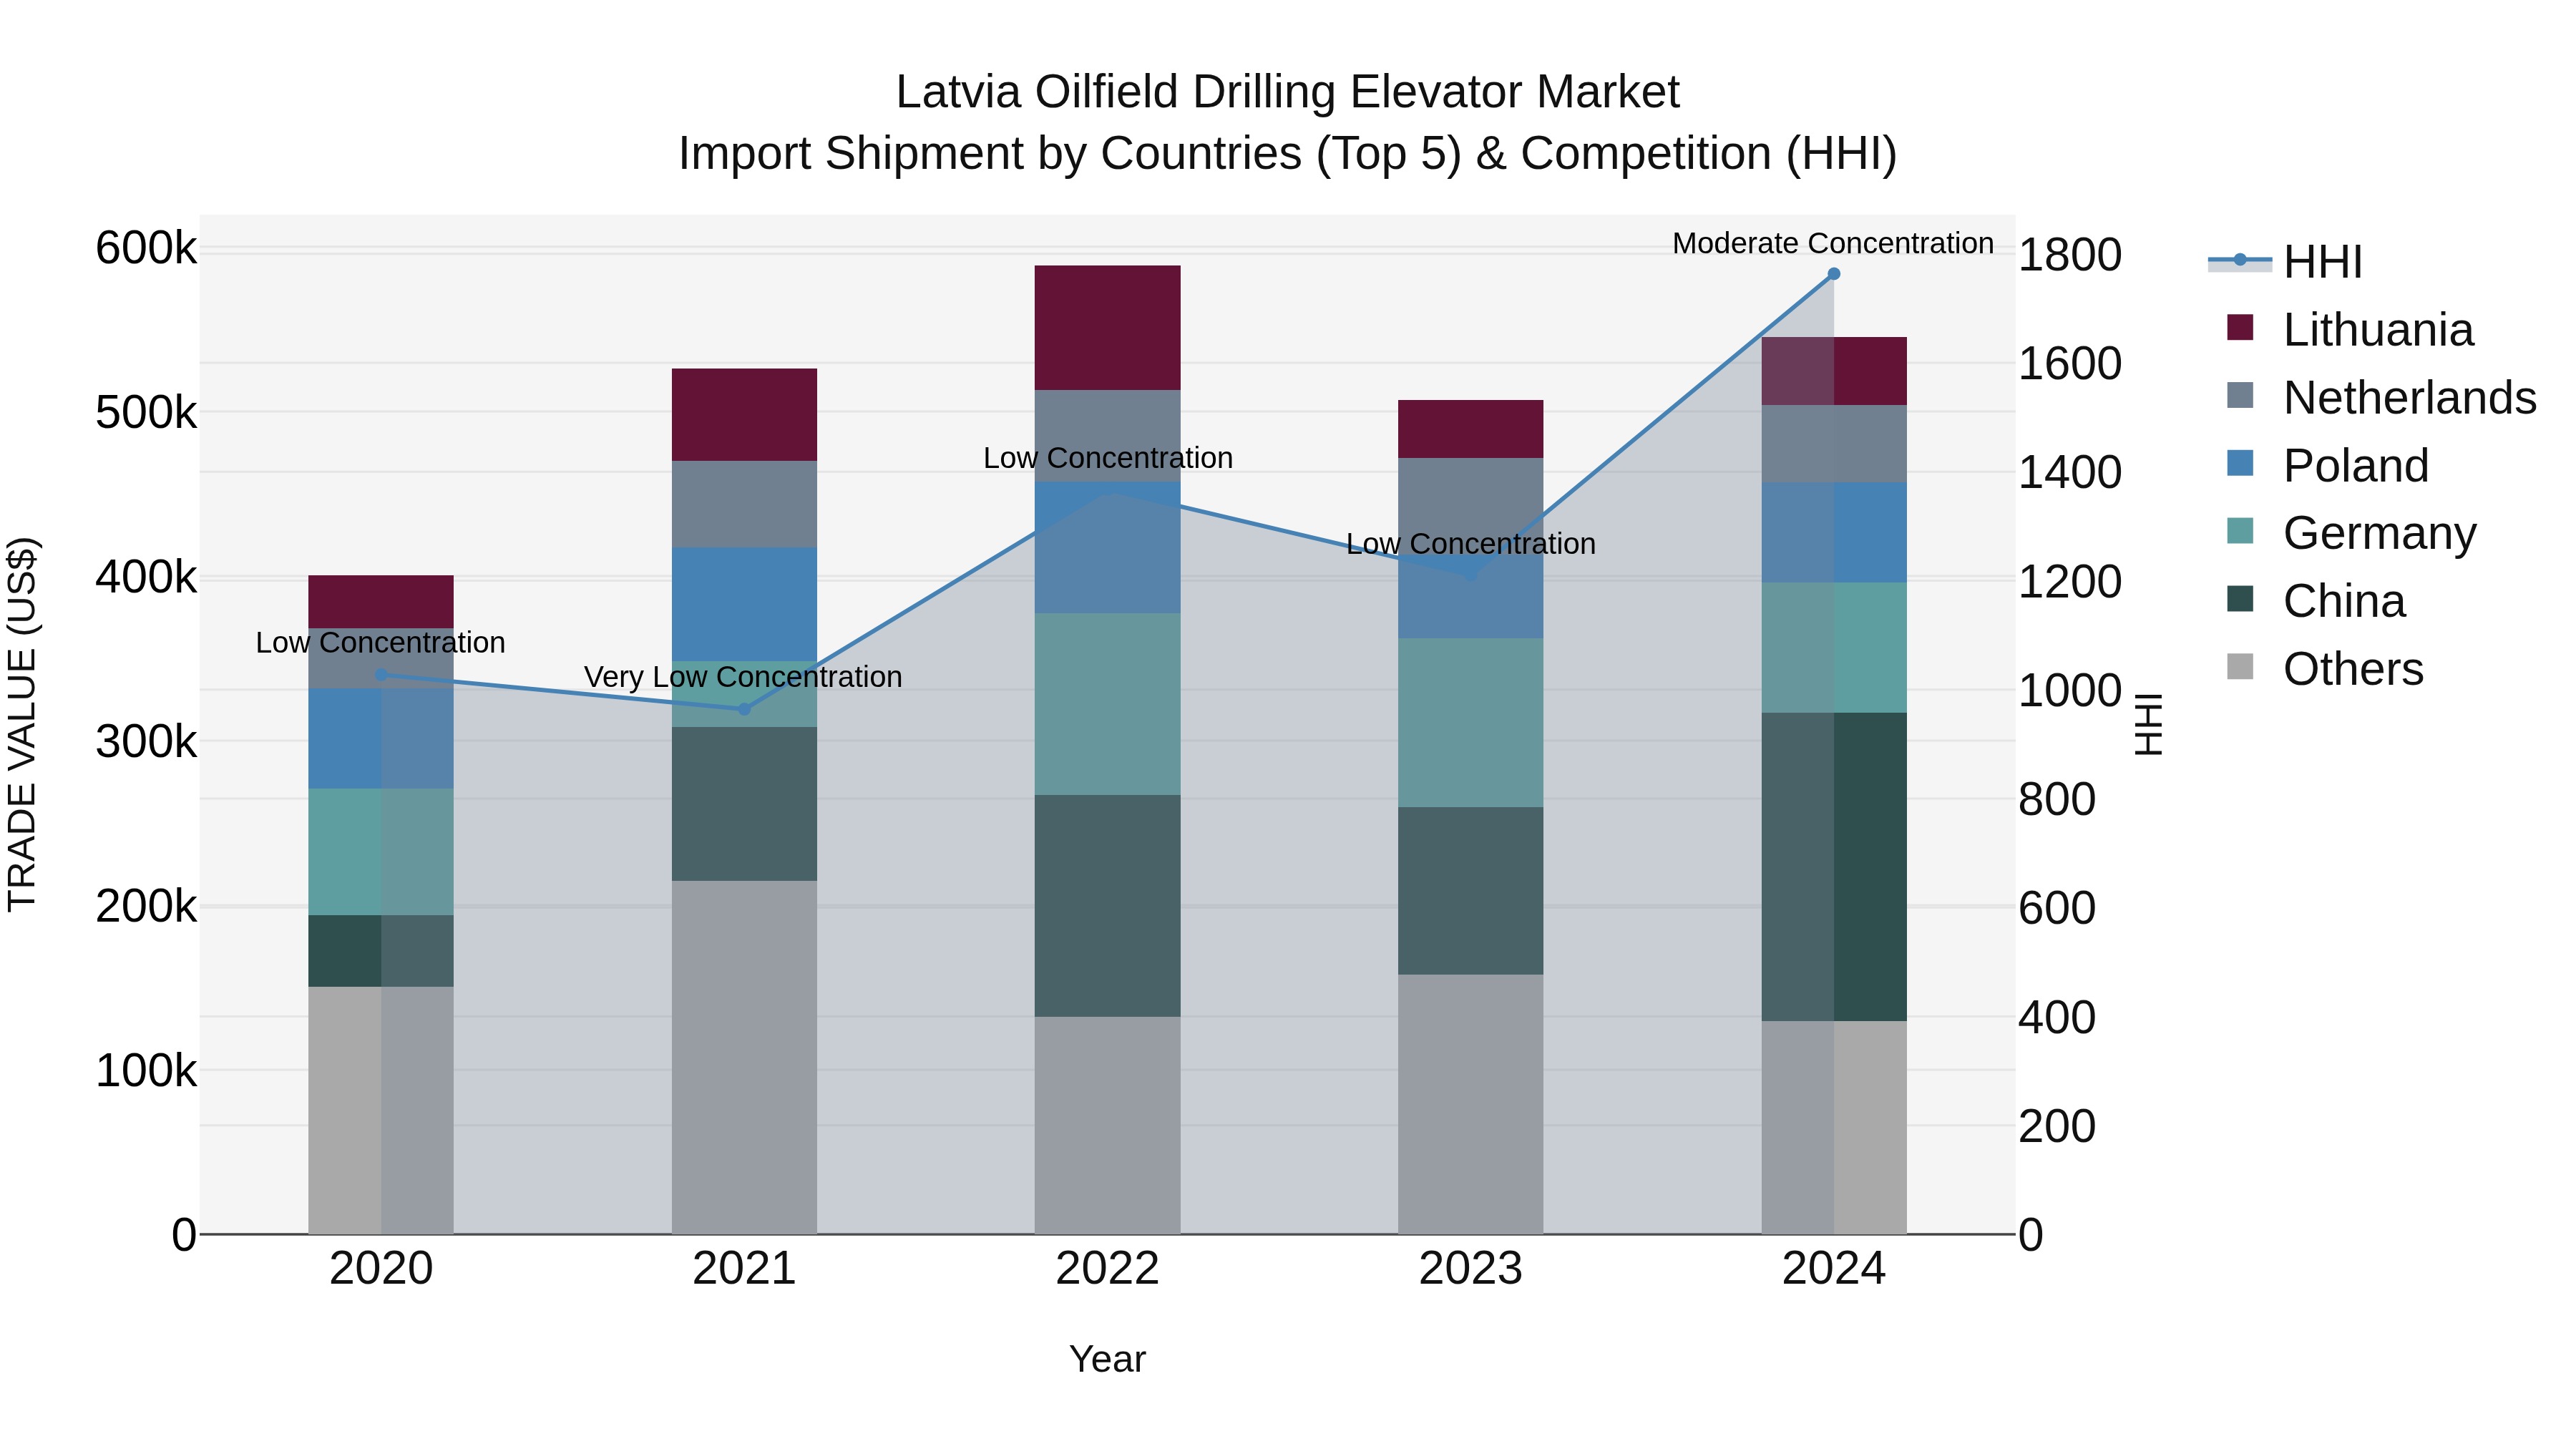Click Lithuania segment of the 2020 bar
Screen dimensions: 2576x1449
click(381, 602)
